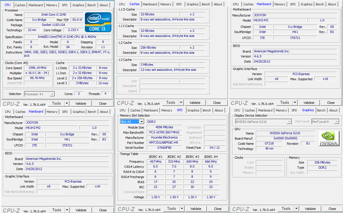Click the L2 Cache size 256 KBytes in Caches window
Image resolution: width=343 pixels, height=213 pixels.
159,47
